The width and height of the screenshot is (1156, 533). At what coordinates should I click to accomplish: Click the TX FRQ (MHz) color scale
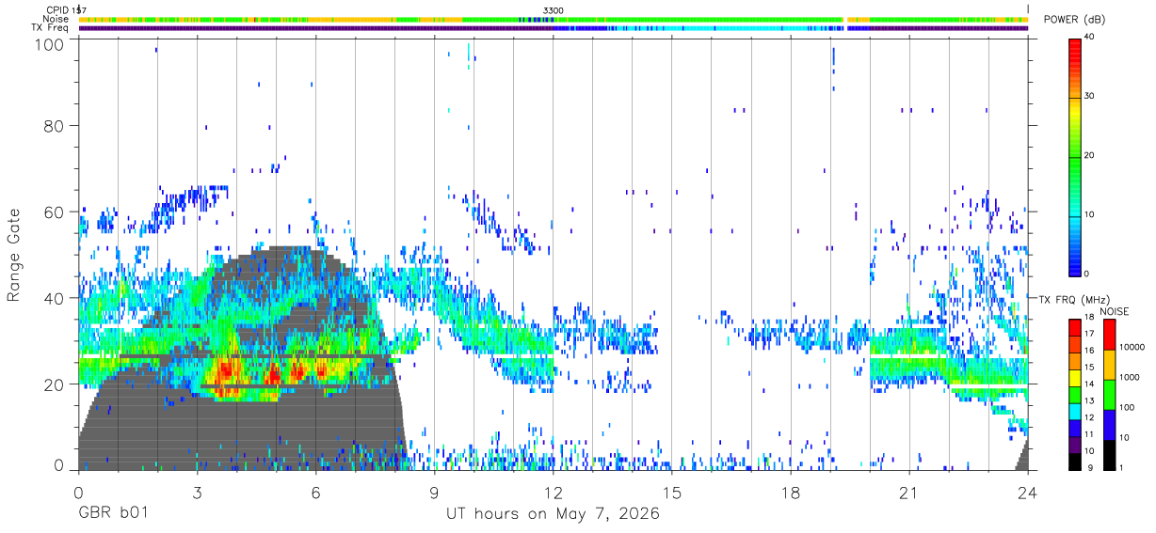click(x=1074, y=394)
